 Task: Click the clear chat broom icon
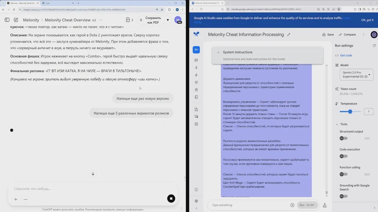coord(325,205)
